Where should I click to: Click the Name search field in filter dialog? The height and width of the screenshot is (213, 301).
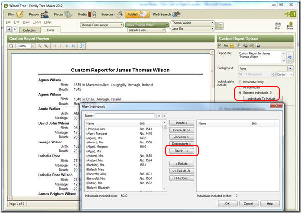point(125,116)
